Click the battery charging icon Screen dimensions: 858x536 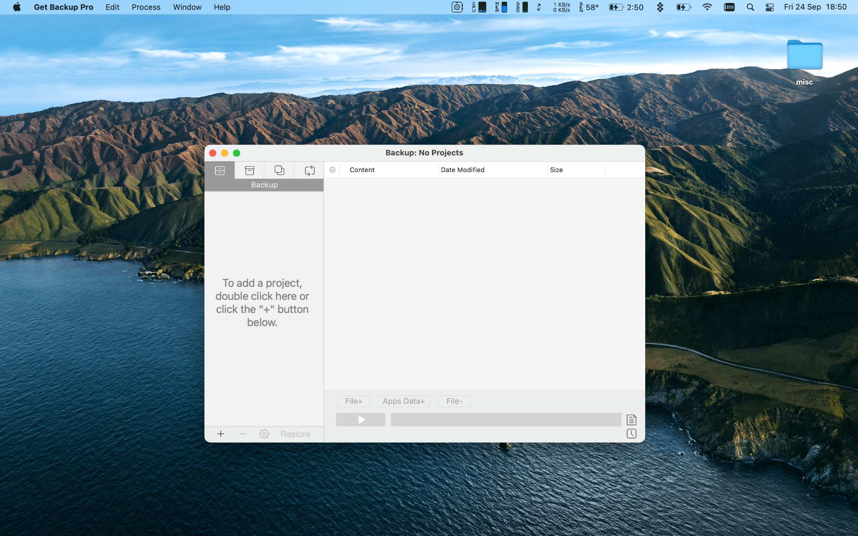(x=683, y=7)
